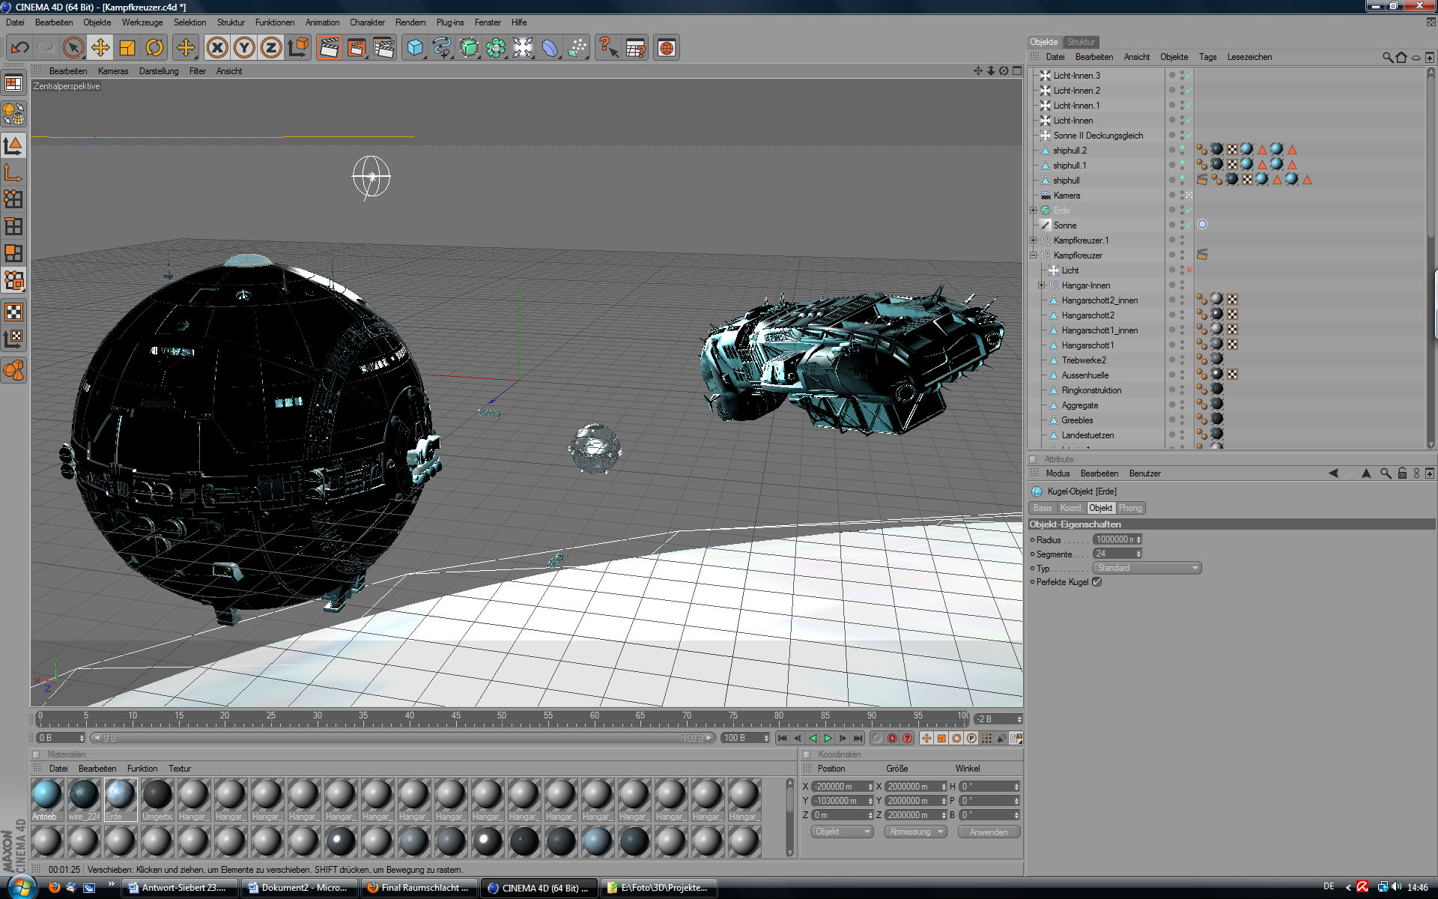The width and height of the screenshot is (1438, 899).
Task: Toggle the red X on Licht object
Action: 1189,270
